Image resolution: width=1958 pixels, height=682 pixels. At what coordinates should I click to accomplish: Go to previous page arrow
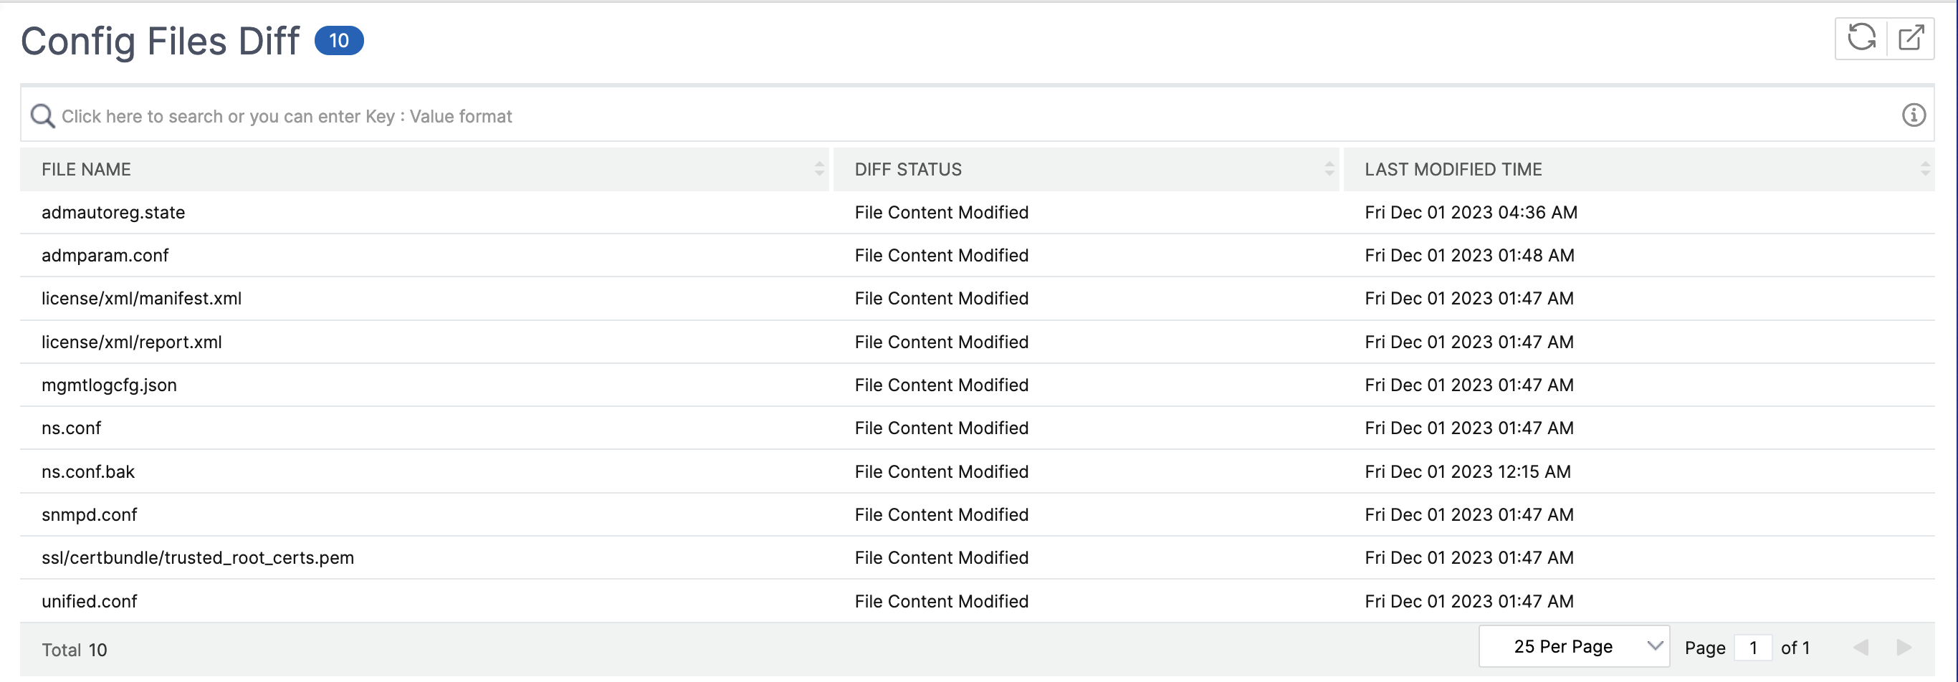point(1860,648)
